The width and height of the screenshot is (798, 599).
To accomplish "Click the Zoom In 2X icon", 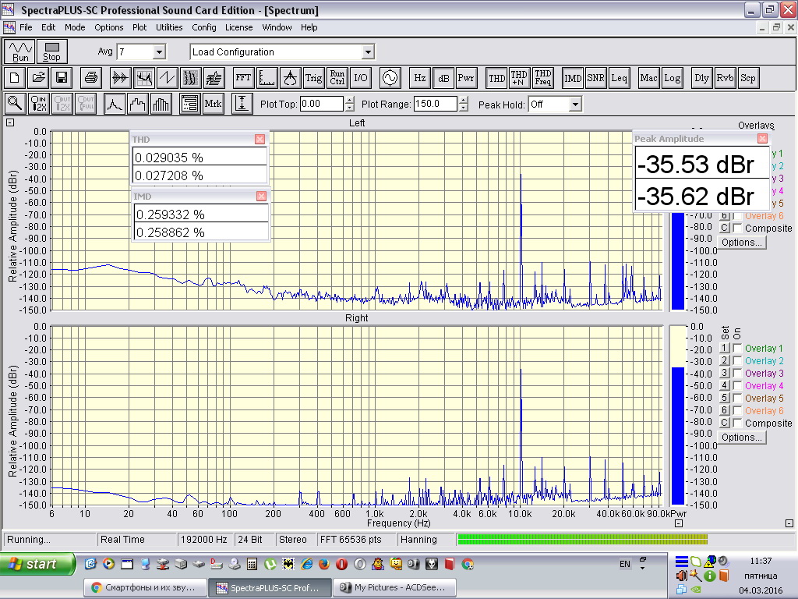I will click(x=38, y=103).
